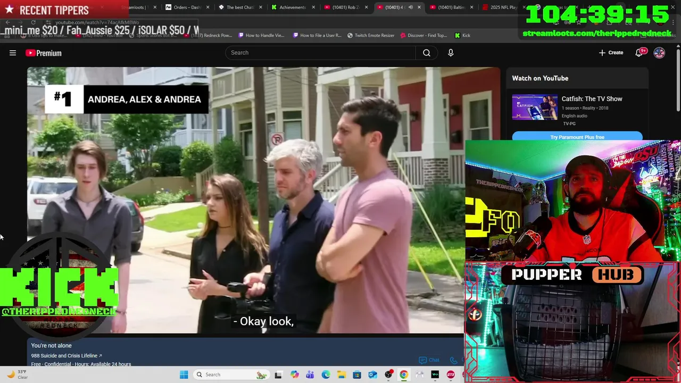This screenshot has width=681, height=383.
Task: Open the YouTube hamburger guide menu
Action: pos(13,53)
